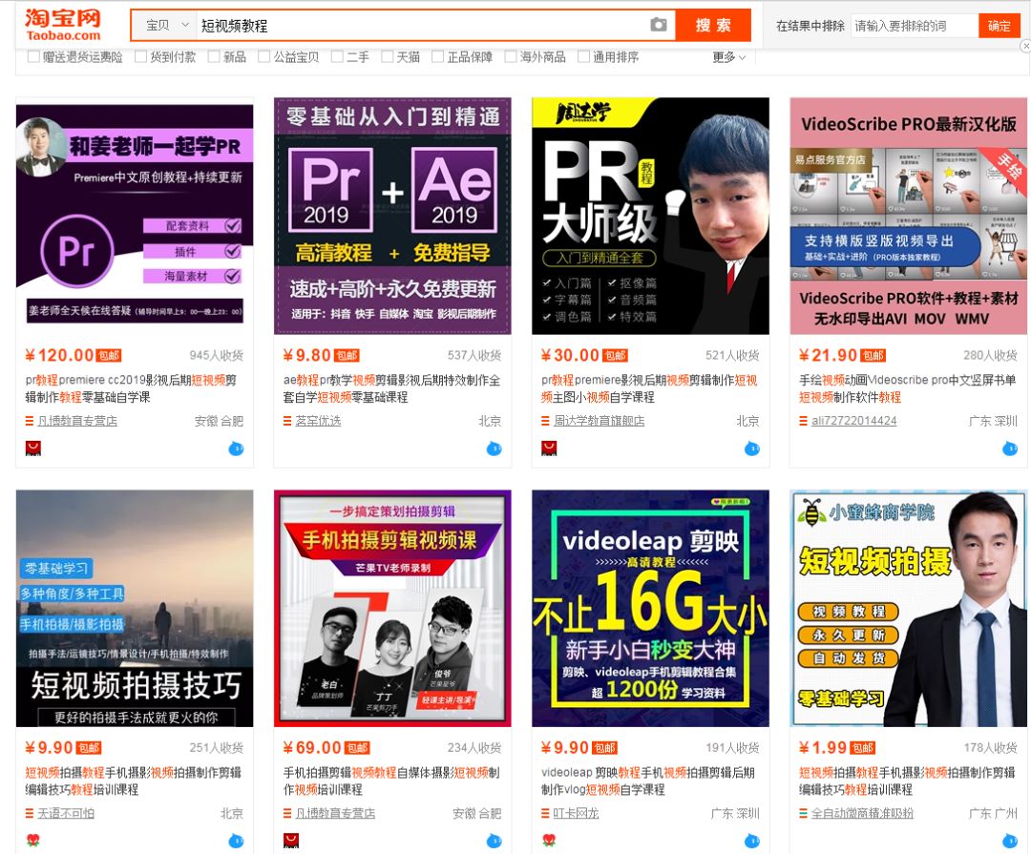Click the 537人收货 sales count

(474, 356)
